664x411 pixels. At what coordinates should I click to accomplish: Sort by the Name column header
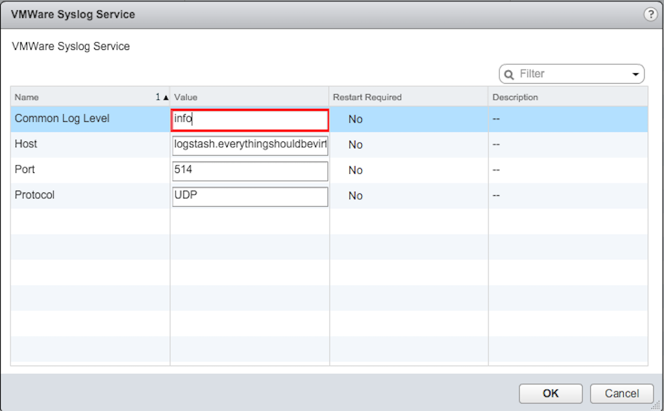pyautogui.click(x=78, y=97)
